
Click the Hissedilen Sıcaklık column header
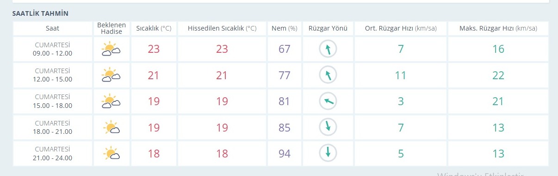pos(222,28)
